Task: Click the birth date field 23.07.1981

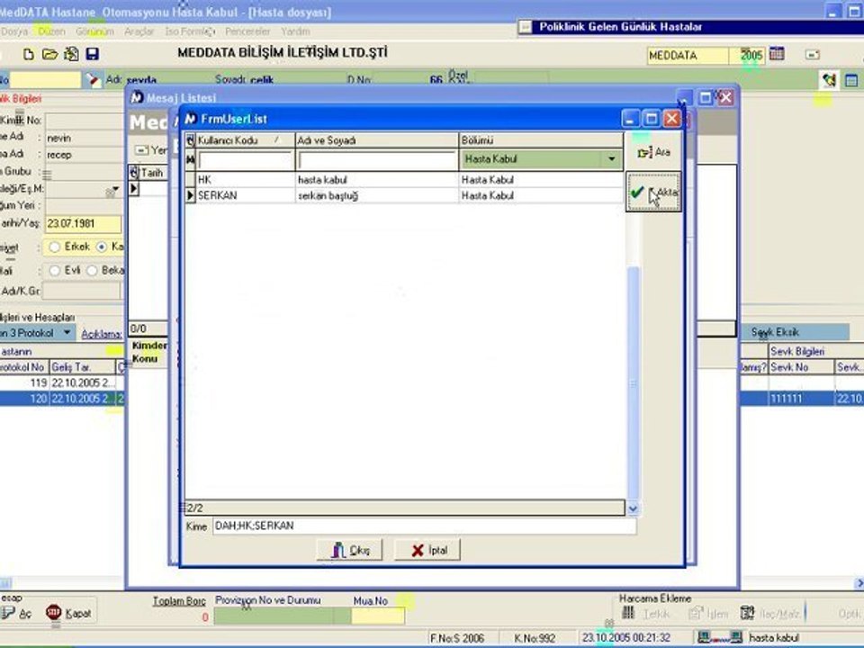Action: pyautogui.click(x=83, y=224)
